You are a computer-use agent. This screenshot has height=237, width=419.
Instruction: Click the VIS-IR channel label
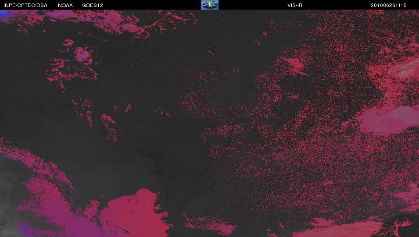(295, 5)
